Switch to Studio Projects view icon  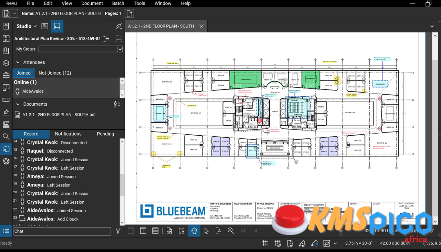[44, 26]
